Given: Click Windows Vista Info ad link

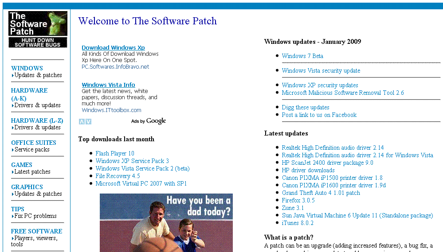Looking at the screenshot, I should (x=108, y=85).
